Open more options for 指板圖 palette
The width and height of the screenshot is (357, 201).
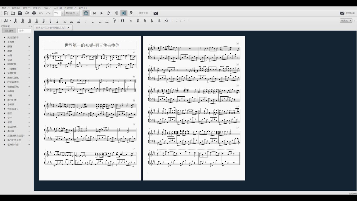point(29,131)
